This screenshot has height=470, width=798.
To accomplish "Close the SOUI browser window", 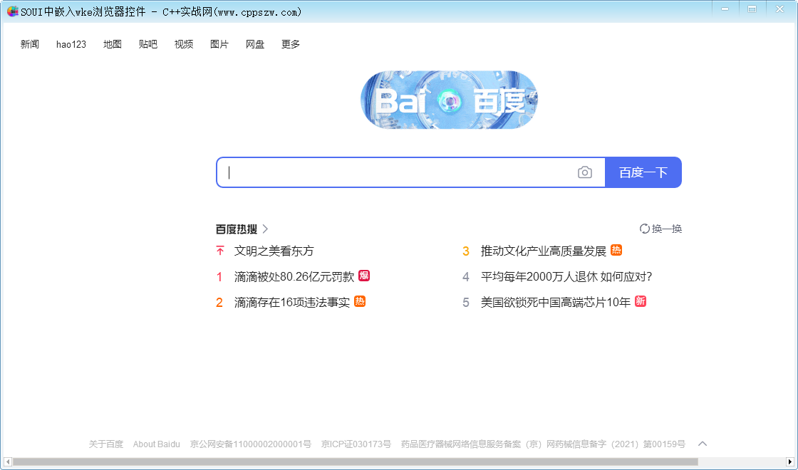I will 779,9.
